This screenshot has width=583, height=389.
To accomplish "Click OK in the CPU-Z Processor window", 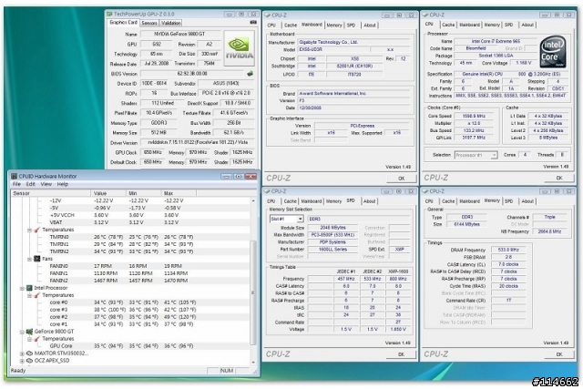I will point(559,179).
